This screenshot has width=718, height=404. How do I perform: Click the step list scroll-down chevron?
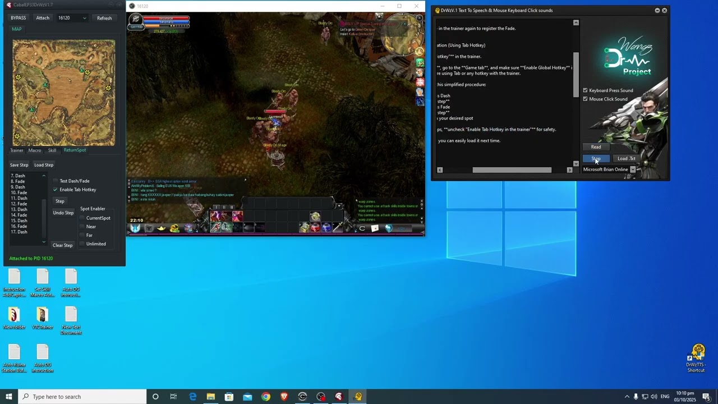[44, 242]
